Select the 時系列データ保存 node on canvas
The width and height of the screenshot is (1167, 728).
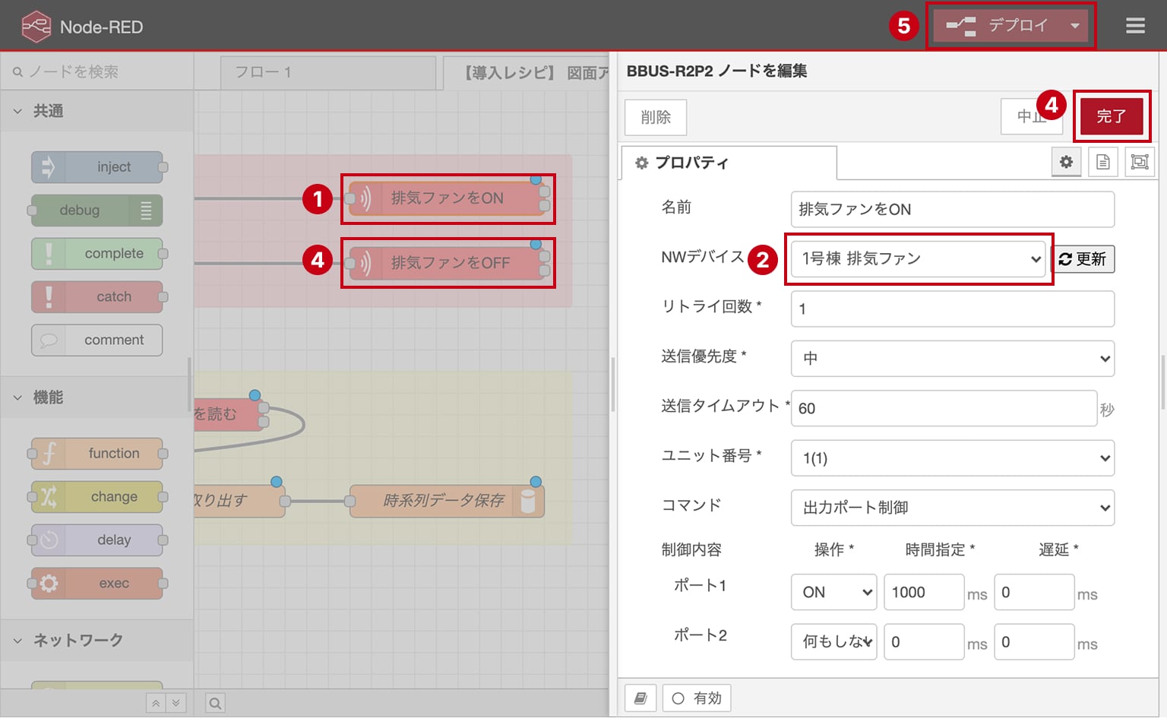click(447, 501)
